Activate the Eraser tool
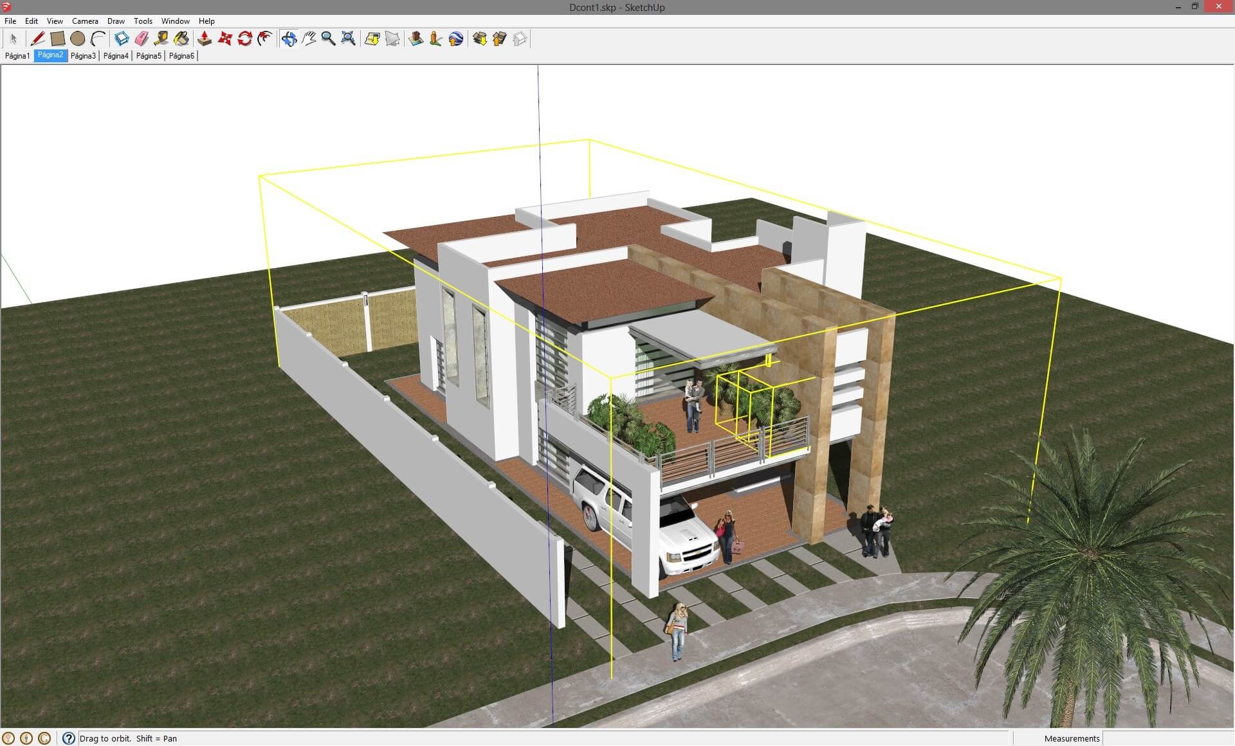The width and height of the screenshot is (1235, 746). (142, 39)
